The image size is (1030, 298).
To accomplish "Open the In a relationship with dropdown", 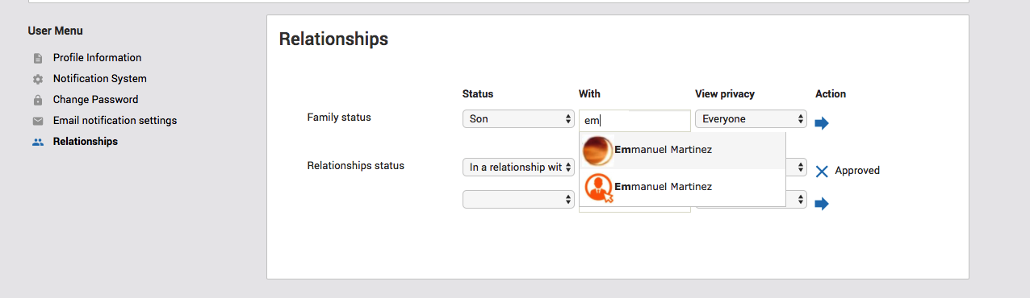I will pos(518,168).
